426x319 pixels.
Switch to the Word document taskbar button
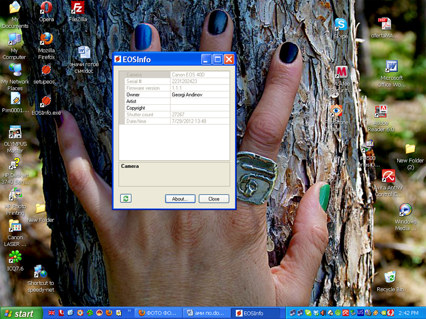pyautogui.click(x=207, y=313)
